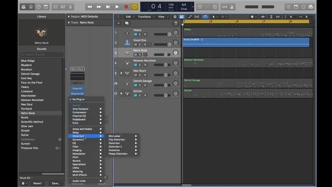Click the red Record button

126,7
